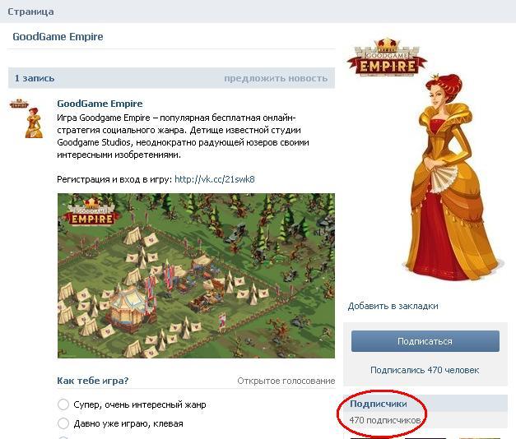The height and width of the screenshot is (439, 516).
Task: Open 'Подписались 470 человек' list
Action: click(425, 370)
